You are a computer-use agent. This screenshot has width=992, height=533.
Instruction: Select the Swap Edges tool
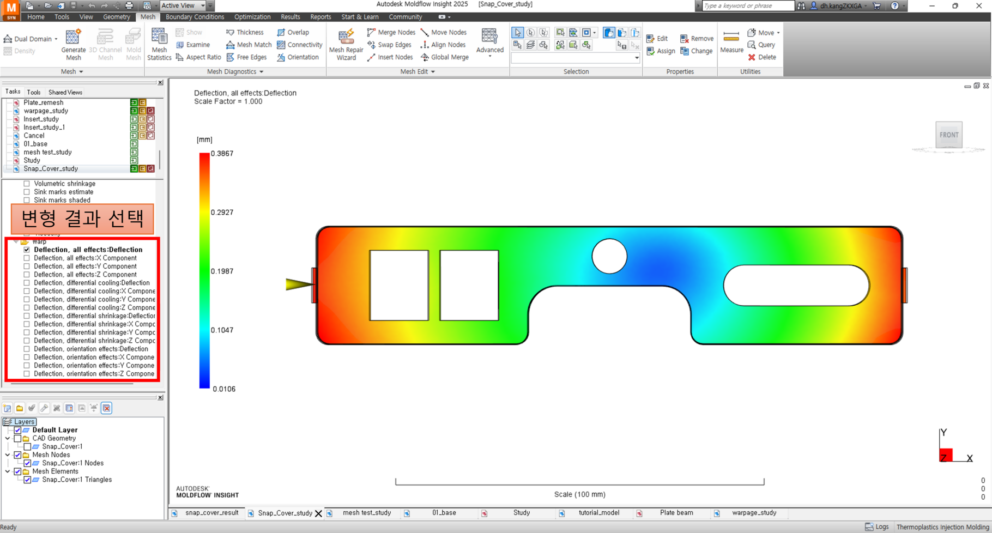pyautogui.click(x=389, y=45)
